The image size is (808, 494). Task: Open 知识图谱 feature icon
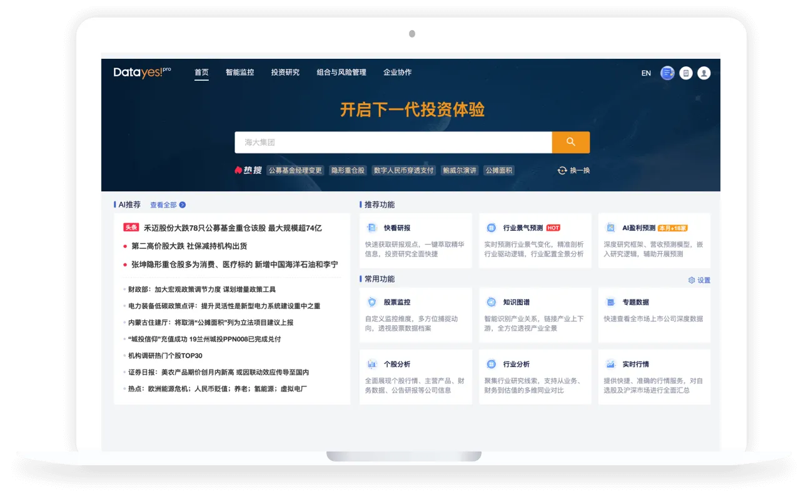click(x=491, y=302)
